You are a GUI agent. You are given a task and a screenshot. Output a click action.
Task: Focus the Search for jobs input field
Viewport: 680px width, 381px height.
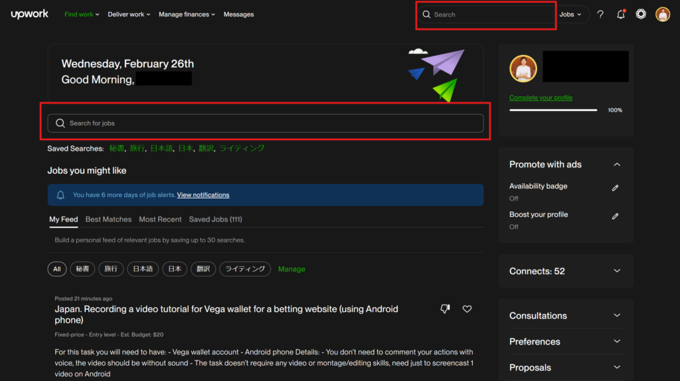click(266, 123)
